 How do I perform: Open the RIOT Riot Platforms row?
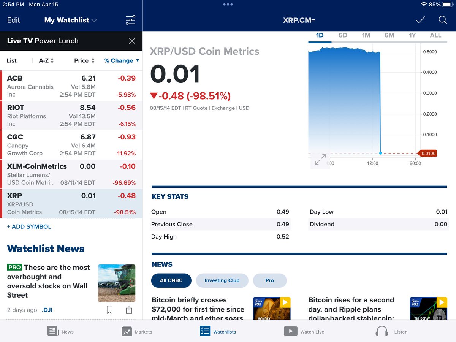click(71, 116)
